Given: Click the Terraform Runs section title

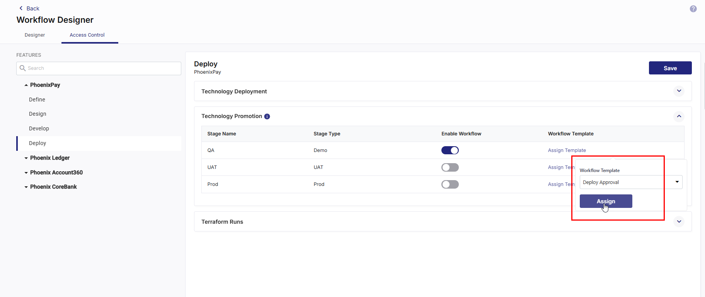Looking at the screenshot, I should (222, 222).
